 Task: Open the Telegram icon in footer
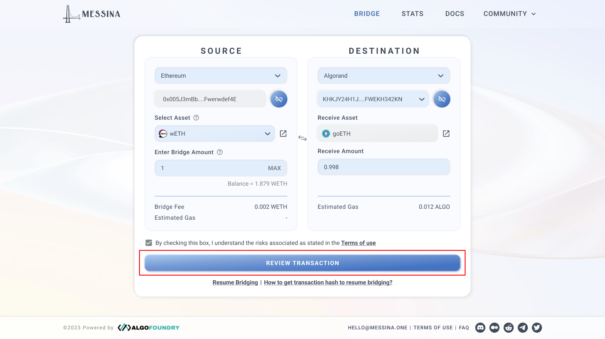tap(523, 328)
